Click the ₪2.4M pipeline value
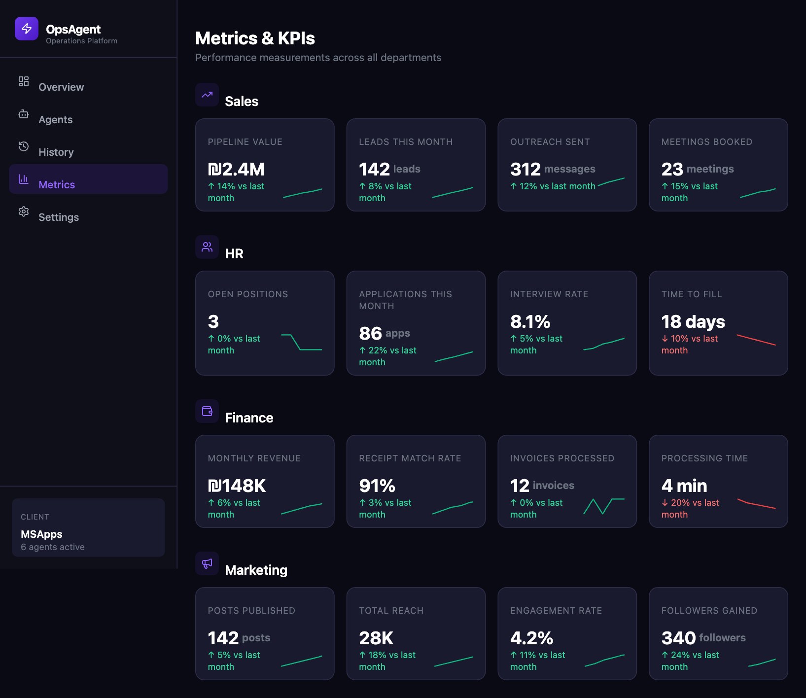Viewport: 806px width, 698px height. point(236,169)
